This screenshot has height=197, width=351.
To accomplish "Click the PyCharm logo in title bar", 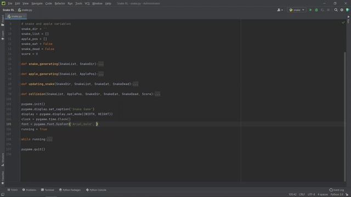I will point(3,3).
